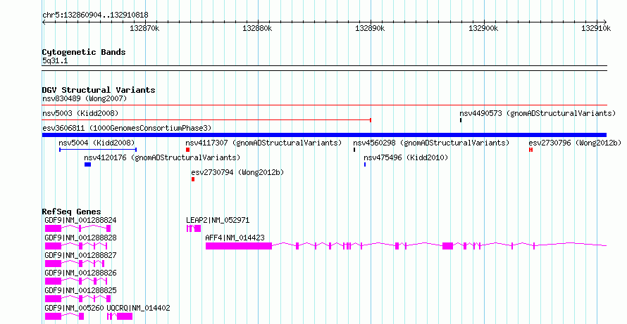The height and width of the screenshot is (324, 627).
Task: Click the LEAP2 gene glyph
Action: point(194,228)
